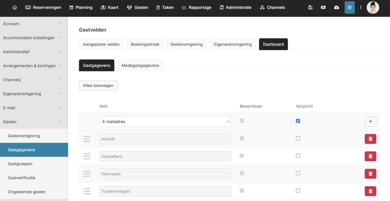Remove the Voornaam field with trash icon
This screenshot has width=390, height=201.
click(x=370, y=174)
